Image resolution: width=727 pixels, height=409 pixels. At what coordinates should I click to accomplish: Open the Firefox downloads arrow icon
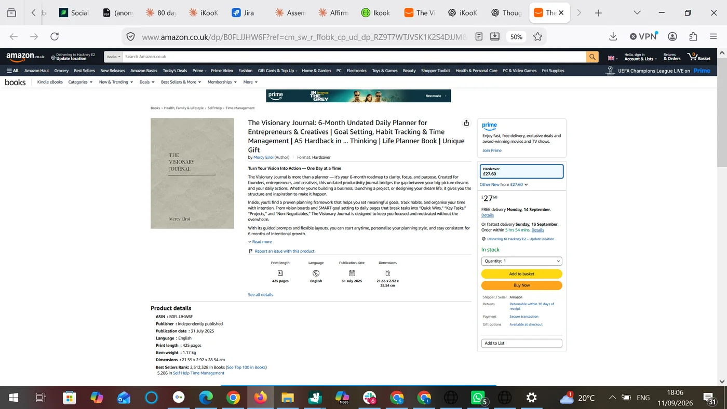coord(613,36)
